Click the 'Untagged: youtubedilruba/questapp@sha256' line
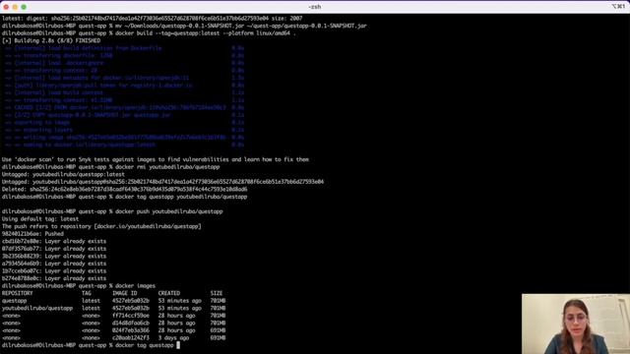Screen dimensions: 630x354 (162, 182)
